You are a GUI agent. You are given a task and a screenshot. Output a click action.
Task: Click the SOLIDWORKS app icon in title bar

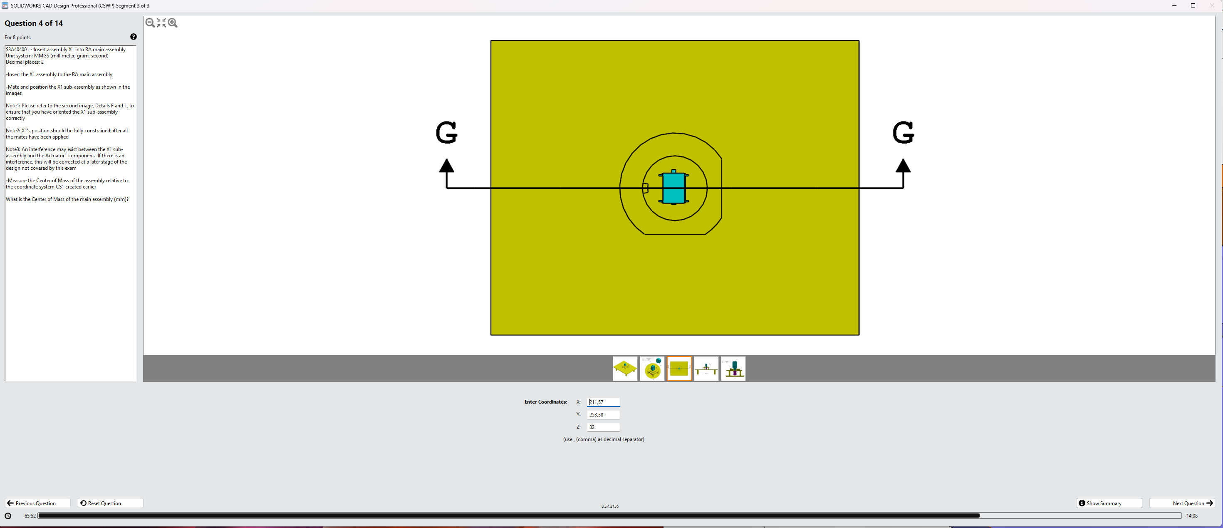point(5,5)
